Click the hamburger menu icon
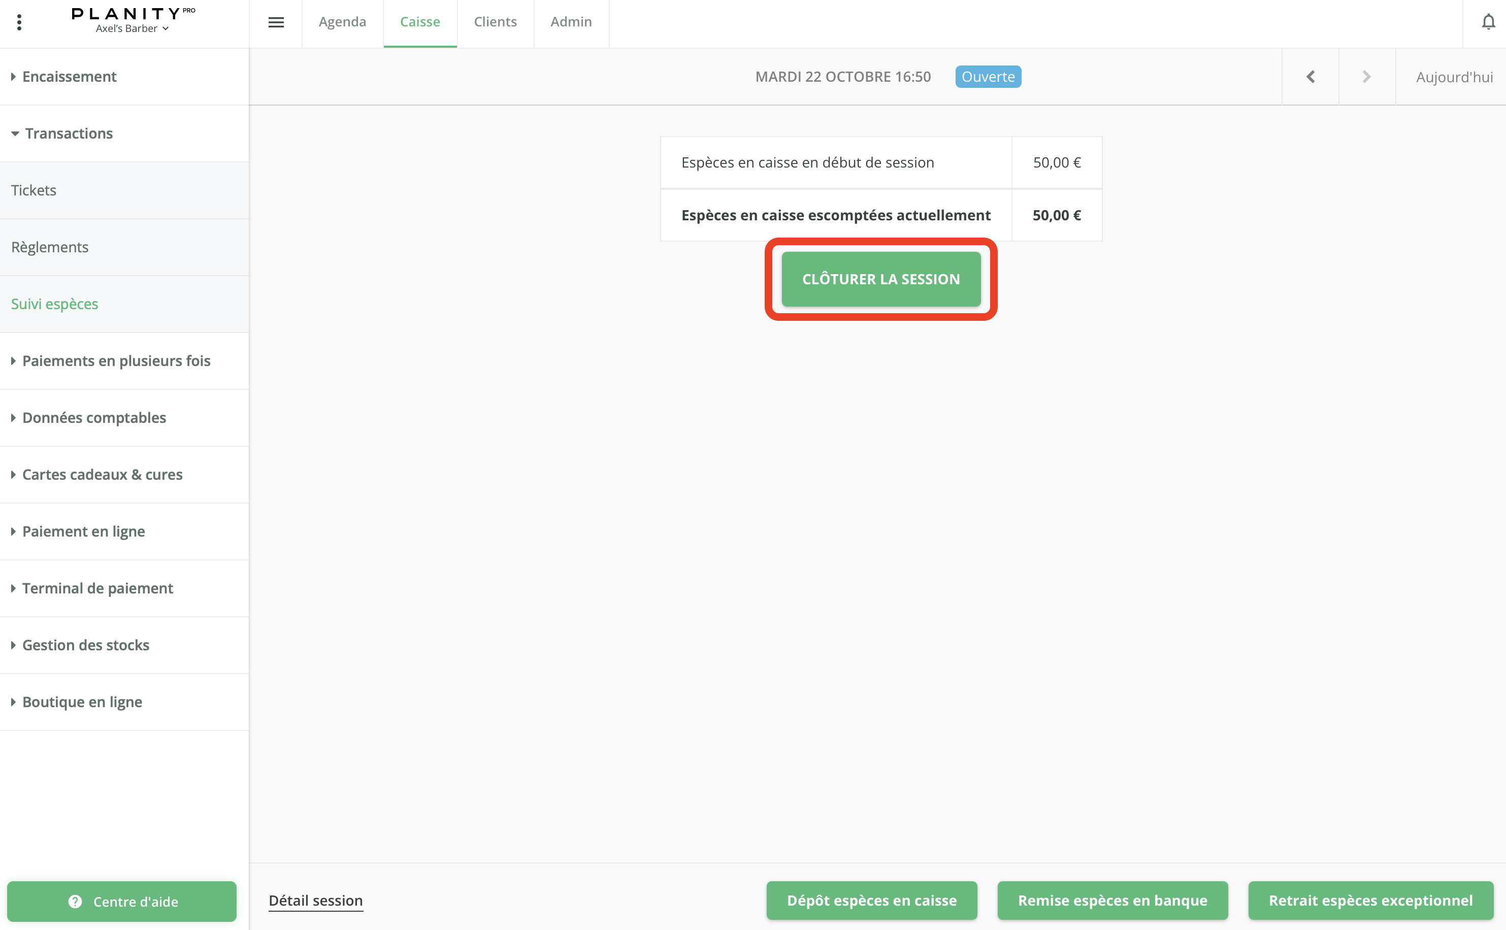This screenshot has width=1506, height=930. pos(276,23)
